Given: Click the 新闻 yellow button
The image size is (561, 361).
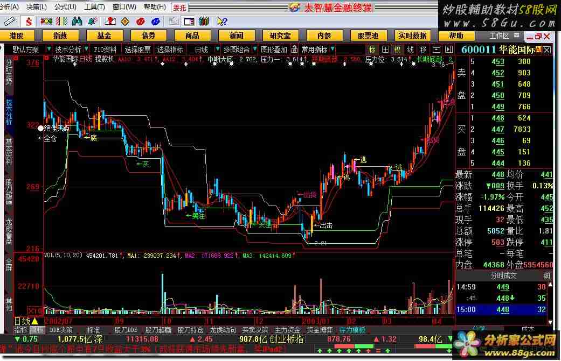Looking at the screenshot, I should (x=236, y=36).
